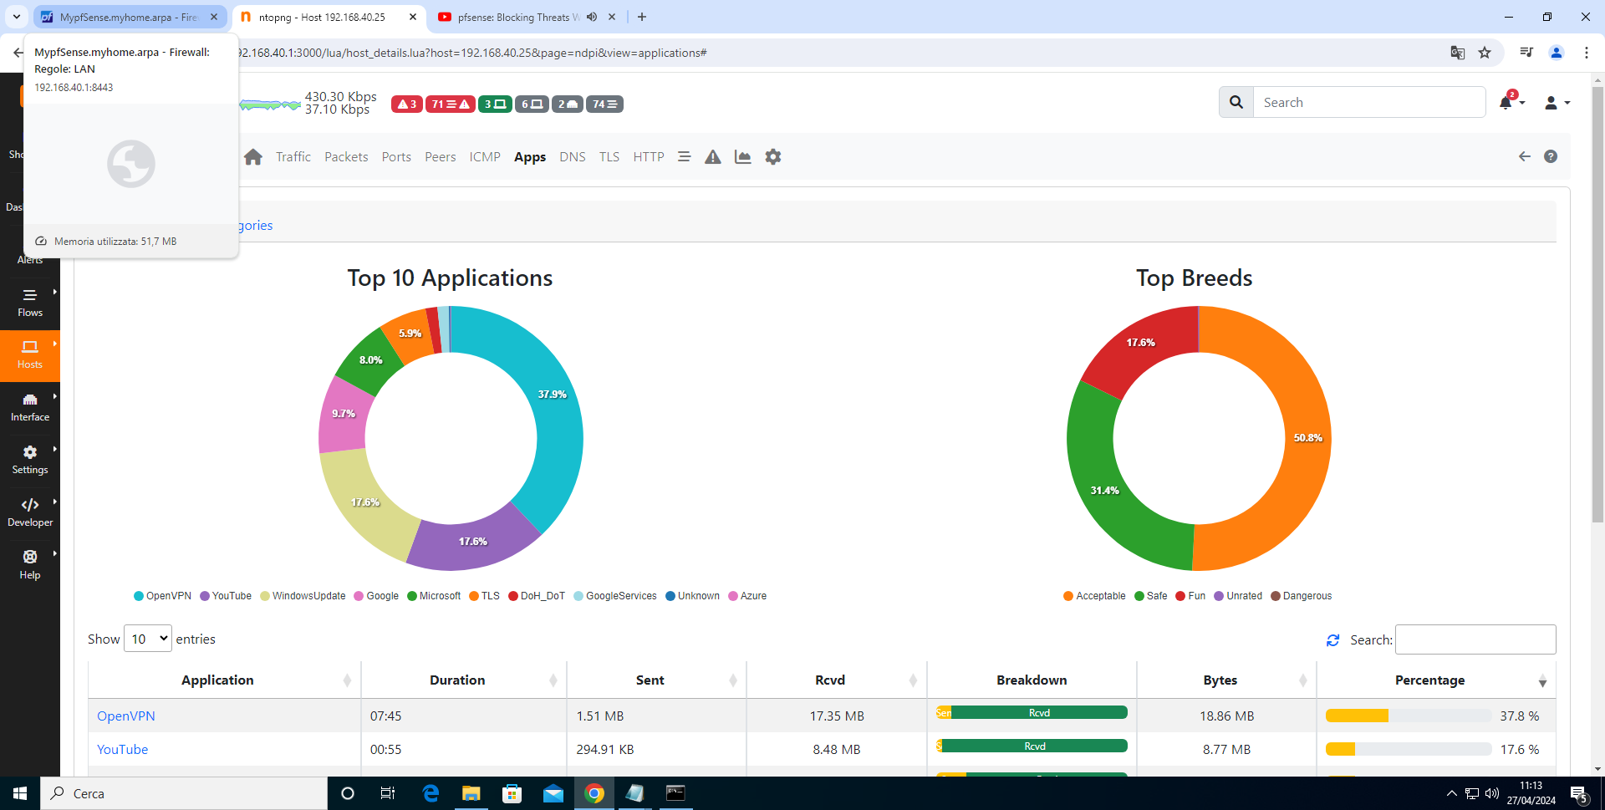Sort by the Bytes column
This screenshot has height=810, width=1605.
coord(1226,680)
